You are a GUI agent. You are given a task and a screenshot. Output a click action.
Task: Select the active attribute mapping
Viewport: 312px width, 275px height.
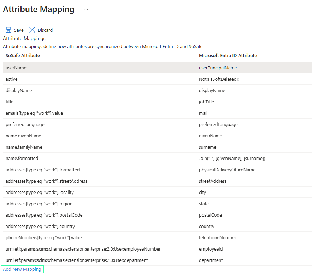click(x=12, y=79)
